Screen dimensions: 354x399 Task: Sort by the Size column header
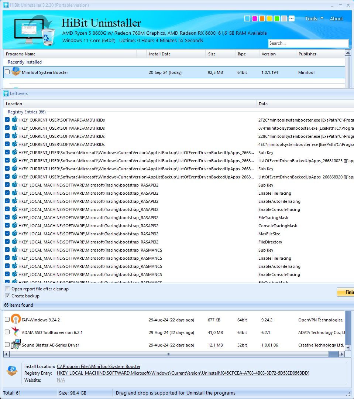point(220,54)
